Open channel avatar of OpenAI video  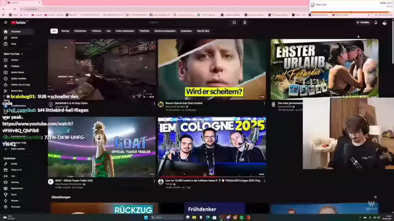click(x=161, y=104)
